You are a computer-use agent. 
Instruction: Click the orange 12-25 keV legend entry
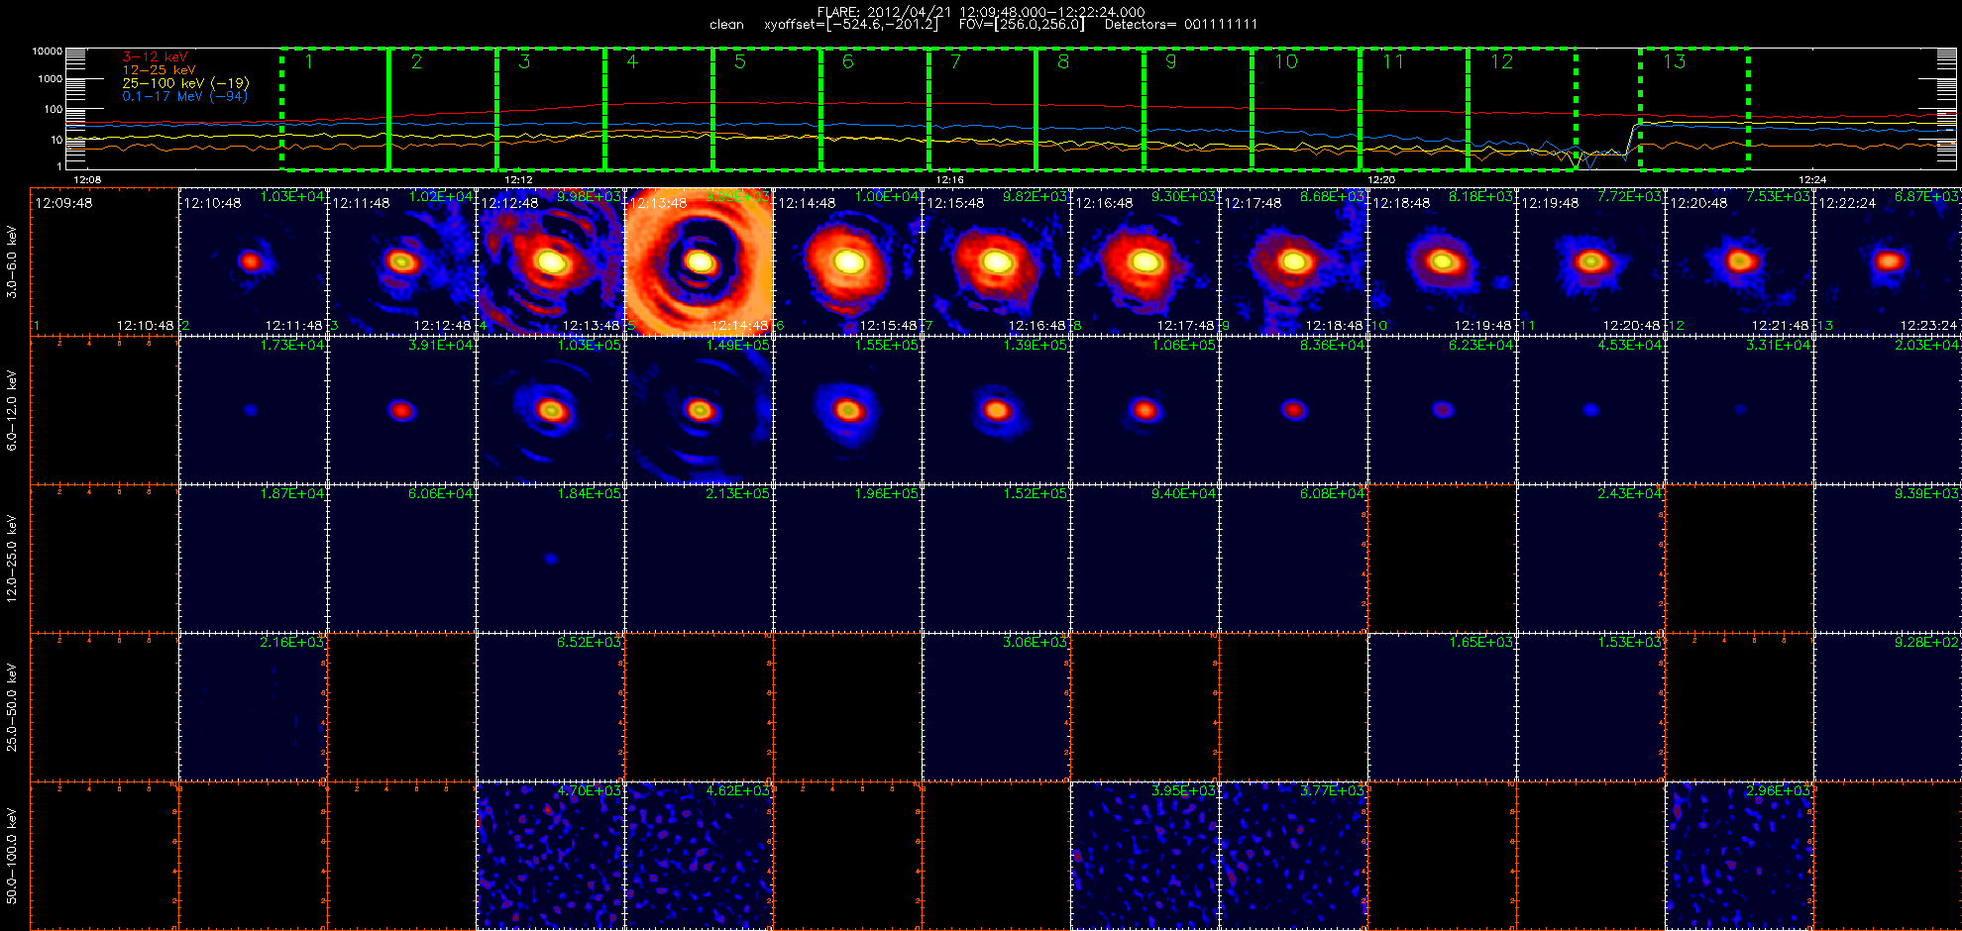pyautogui.click(x=159, y=70)
